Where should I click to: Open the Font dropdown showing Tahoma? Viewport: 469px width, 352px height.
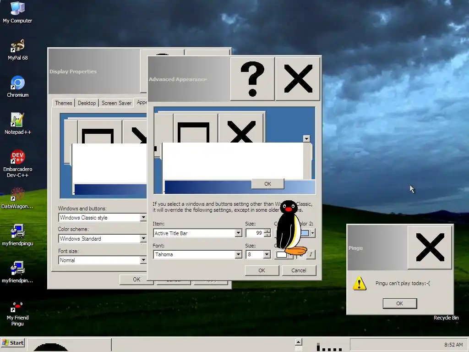[238, 254]
